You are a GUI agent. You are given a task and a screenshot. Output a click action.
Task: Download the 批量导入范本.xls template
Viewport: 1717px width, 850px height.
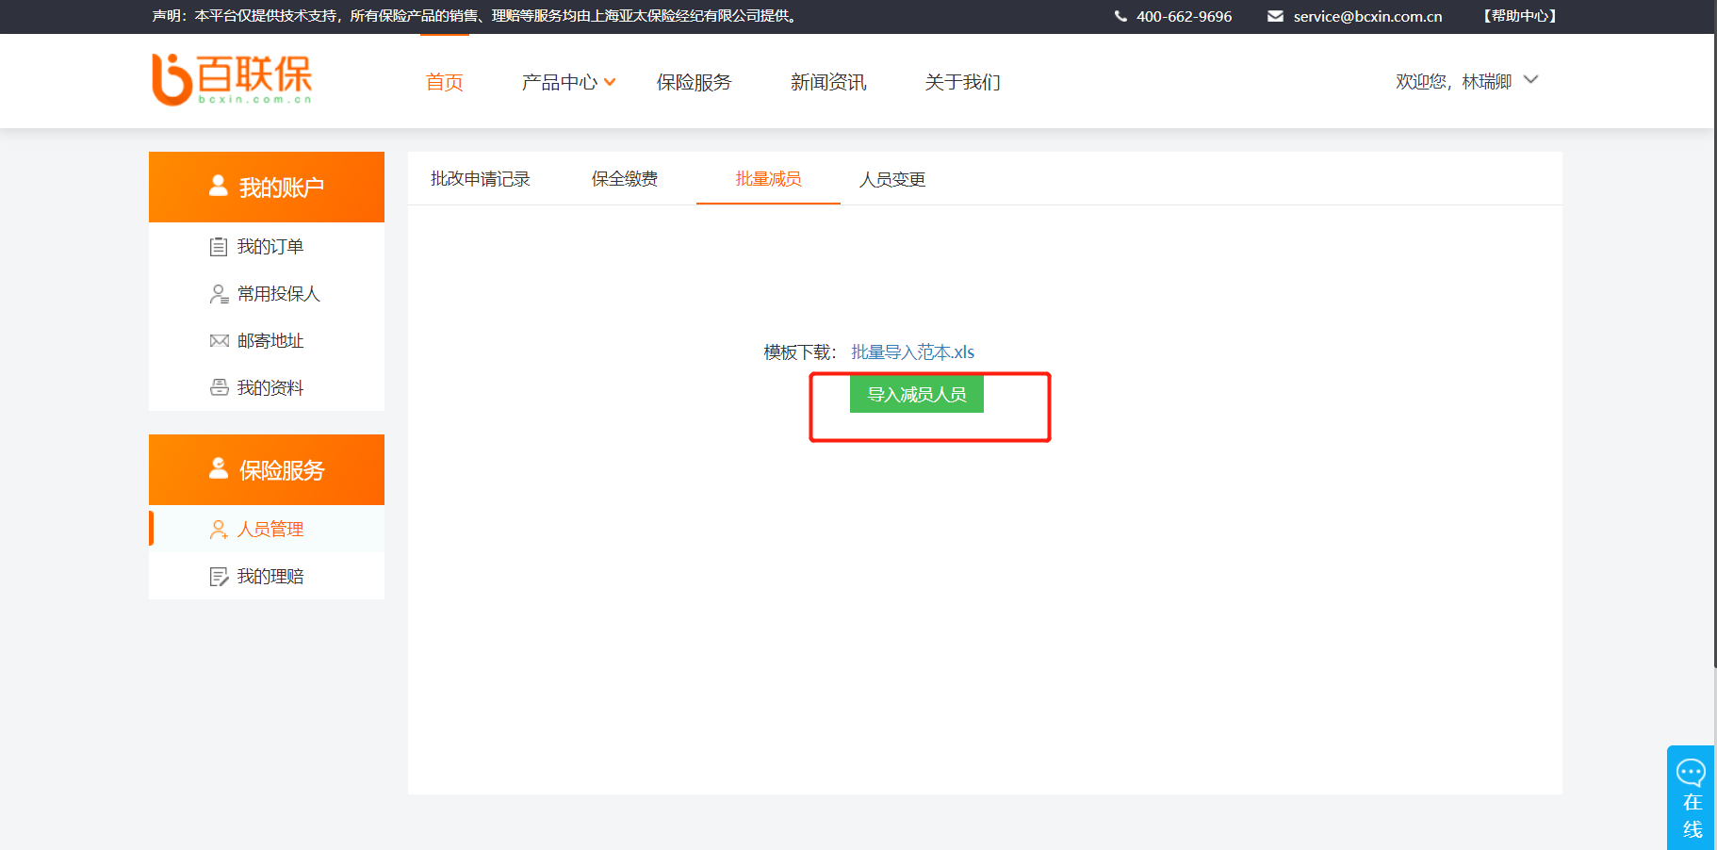912,352
